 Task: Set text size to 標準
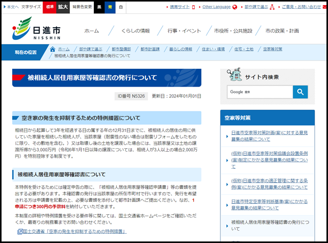click(50, 7)
